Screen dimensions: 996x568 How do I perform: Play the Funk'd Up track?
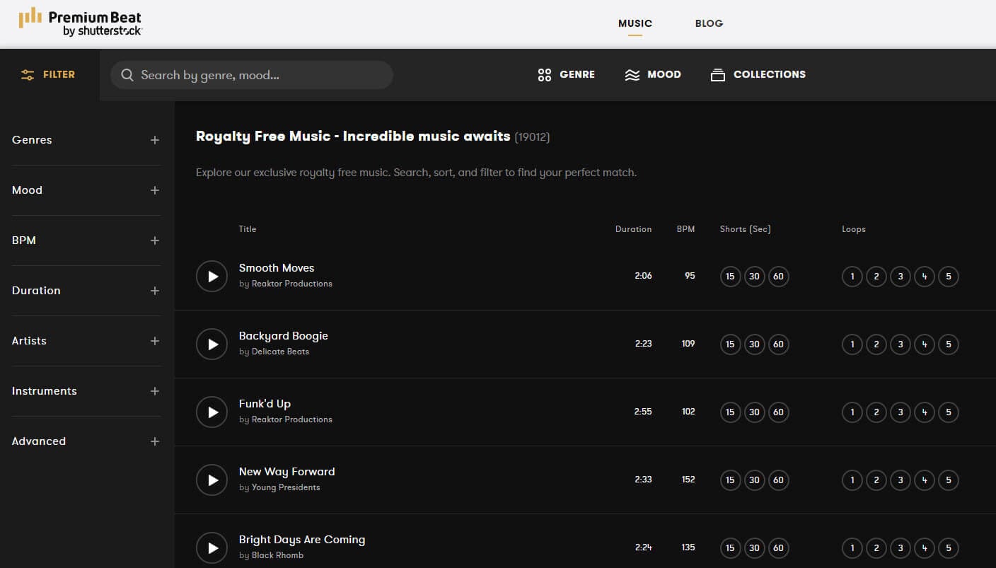coord(212,412)
